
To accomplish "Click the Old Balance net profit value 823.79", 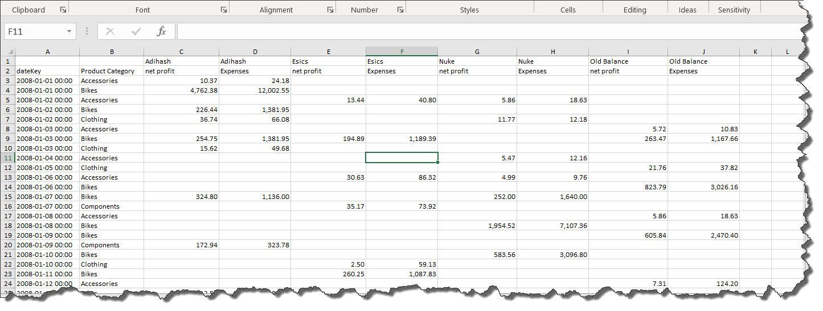I will point(628,187).
